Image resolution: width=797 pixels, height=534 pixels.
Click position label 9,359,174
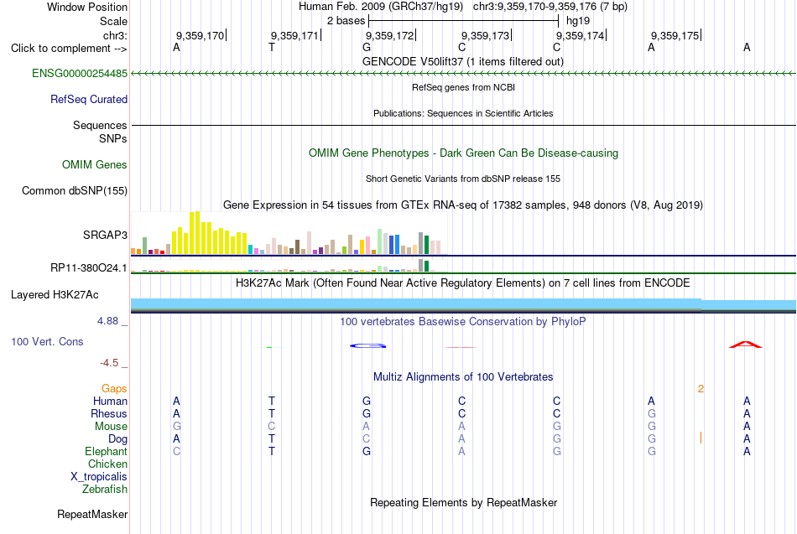(580, 35)
